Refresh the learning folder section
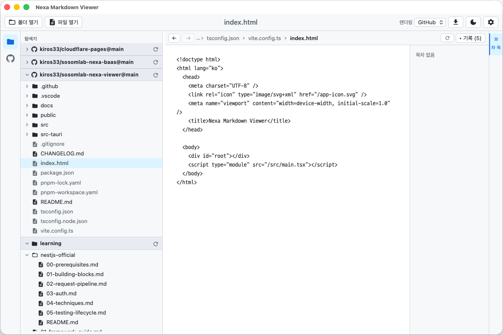 click(156, 244)
